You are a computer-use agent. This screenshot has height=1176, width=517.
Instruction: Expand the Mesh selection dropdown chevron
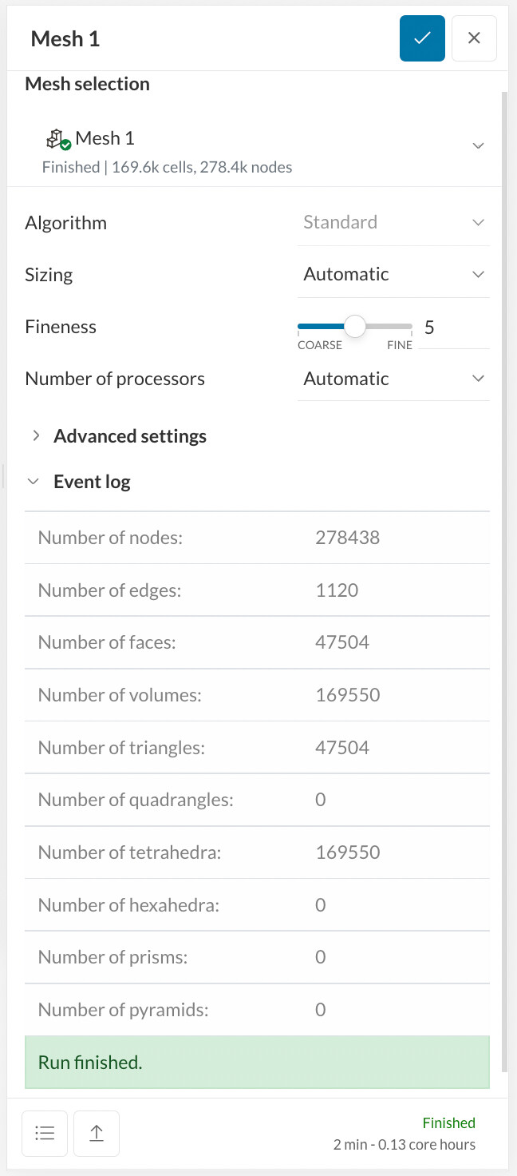478,145
